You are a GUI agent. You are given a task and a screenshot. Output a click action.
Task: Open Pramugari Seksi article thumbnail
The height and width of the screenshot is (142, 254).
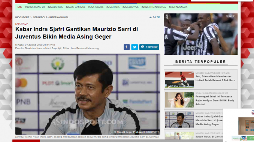[179, 100]
